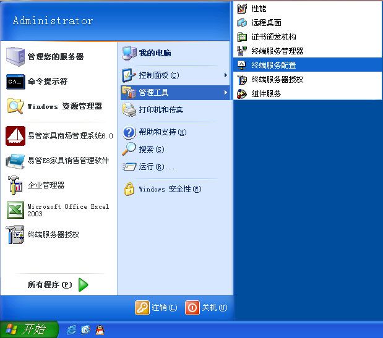Click the 终端服务配置 submenu icon

point(242,65)
